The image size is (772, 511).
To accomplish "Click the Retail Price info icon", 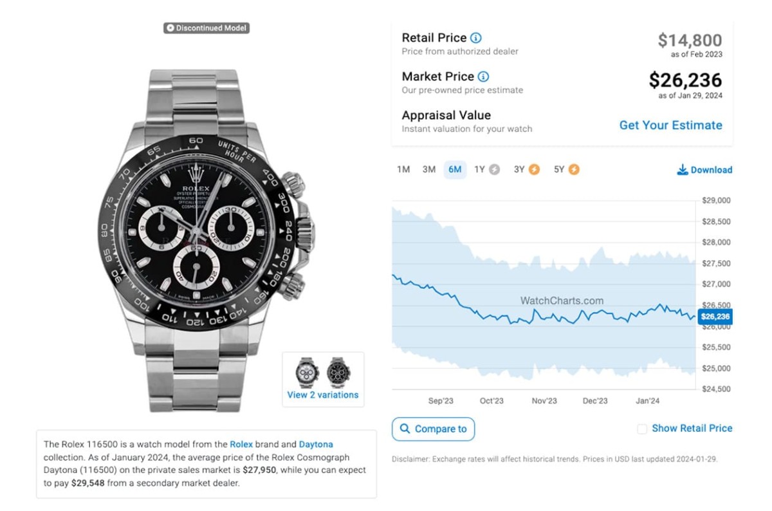I will point(476,38).
